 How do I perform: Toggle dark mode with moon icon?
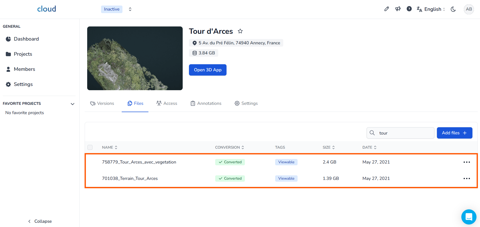click(x=453, y=9)
